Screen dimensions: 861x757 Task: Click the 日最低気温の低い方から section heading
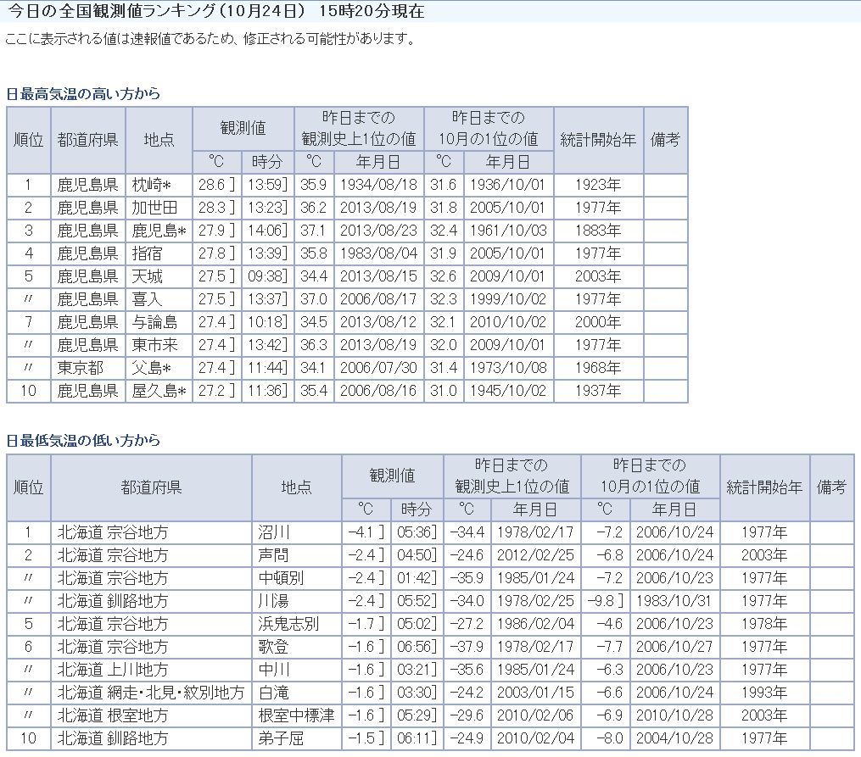[83, 441]
